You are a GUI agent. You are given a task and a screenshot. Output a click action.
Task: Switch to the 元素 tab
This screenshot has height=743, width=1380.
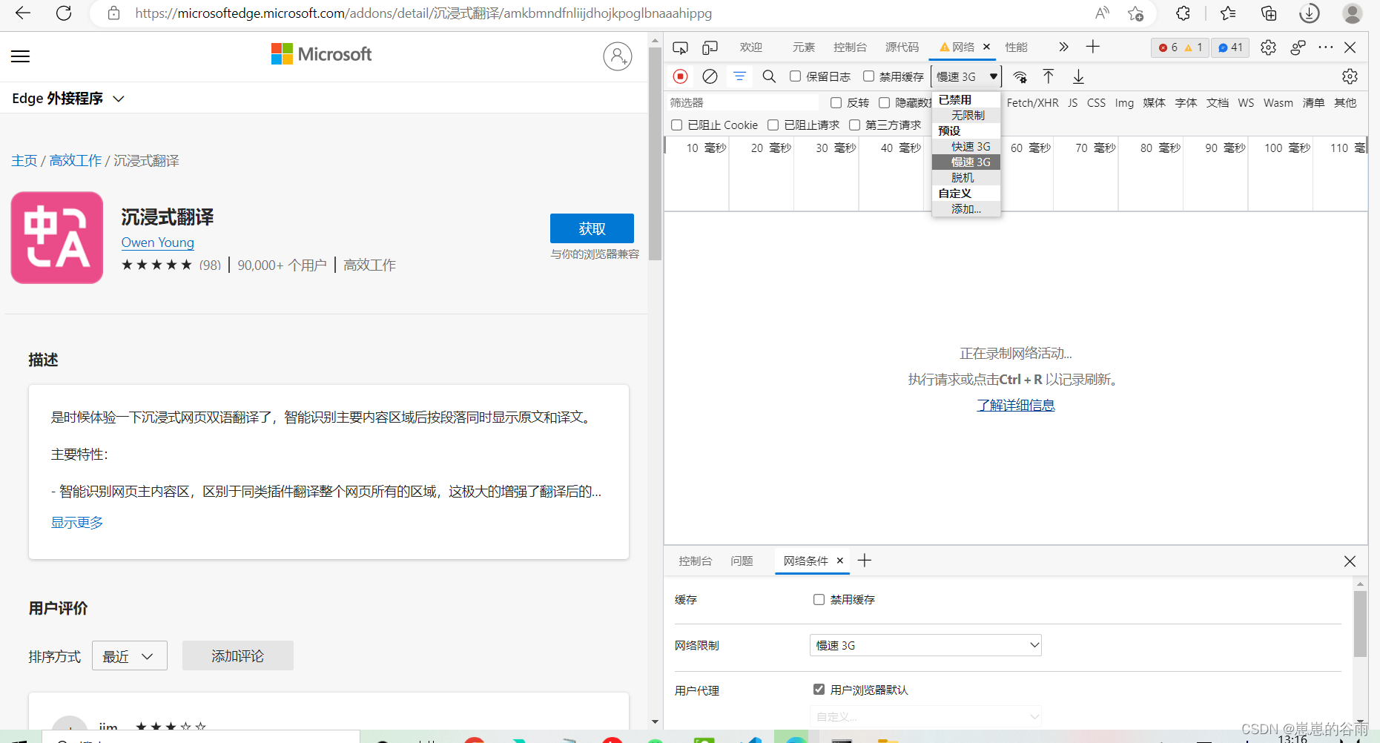pyautogui.click(x=803, y=47)
